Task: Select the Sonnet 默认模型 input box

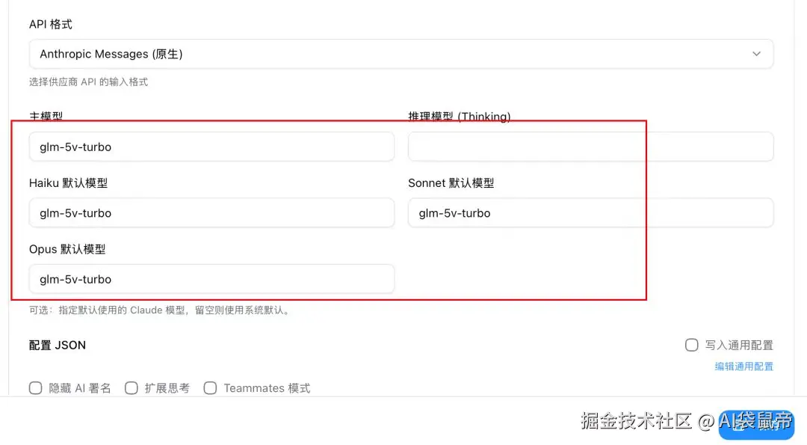Action: click(590, 213)
